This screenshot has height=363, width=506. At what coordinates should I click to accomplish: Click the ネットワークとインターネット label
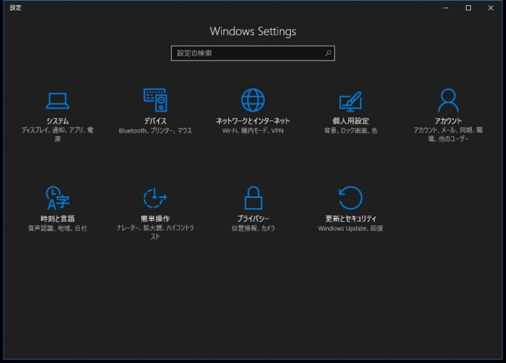click(253, 121)
